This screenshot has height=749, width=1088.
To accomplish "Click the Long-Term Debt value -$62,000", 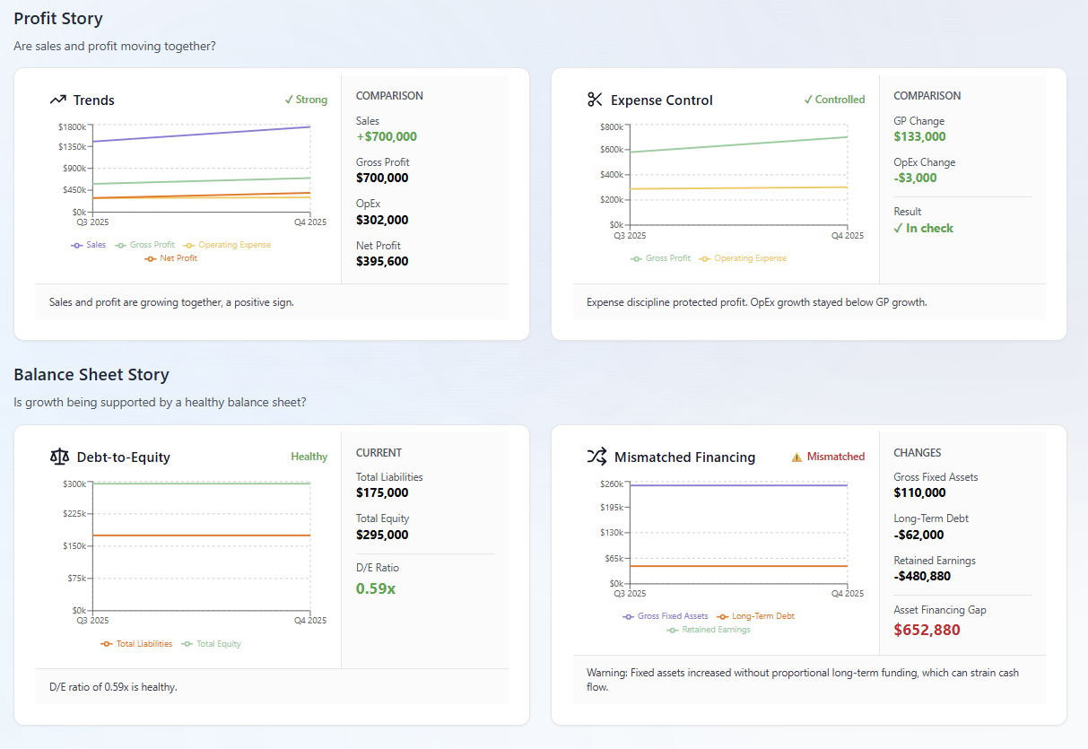I will (919, 535).
